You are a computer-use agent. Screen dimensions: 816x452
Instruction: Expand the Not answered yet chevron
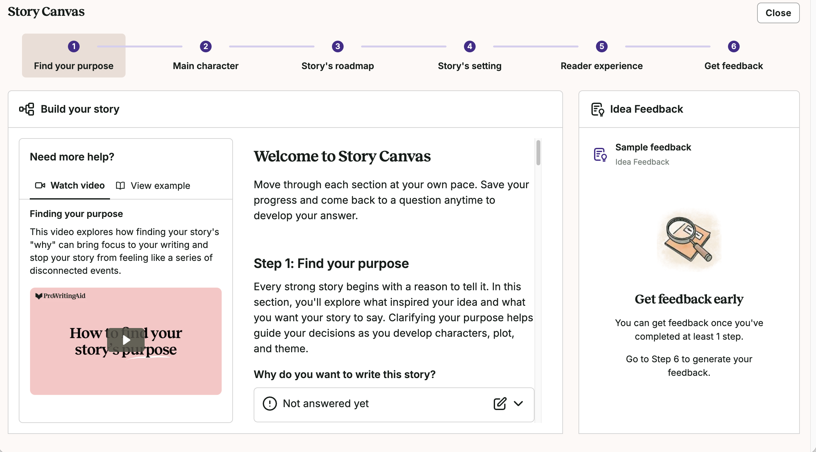pos(518,404)
